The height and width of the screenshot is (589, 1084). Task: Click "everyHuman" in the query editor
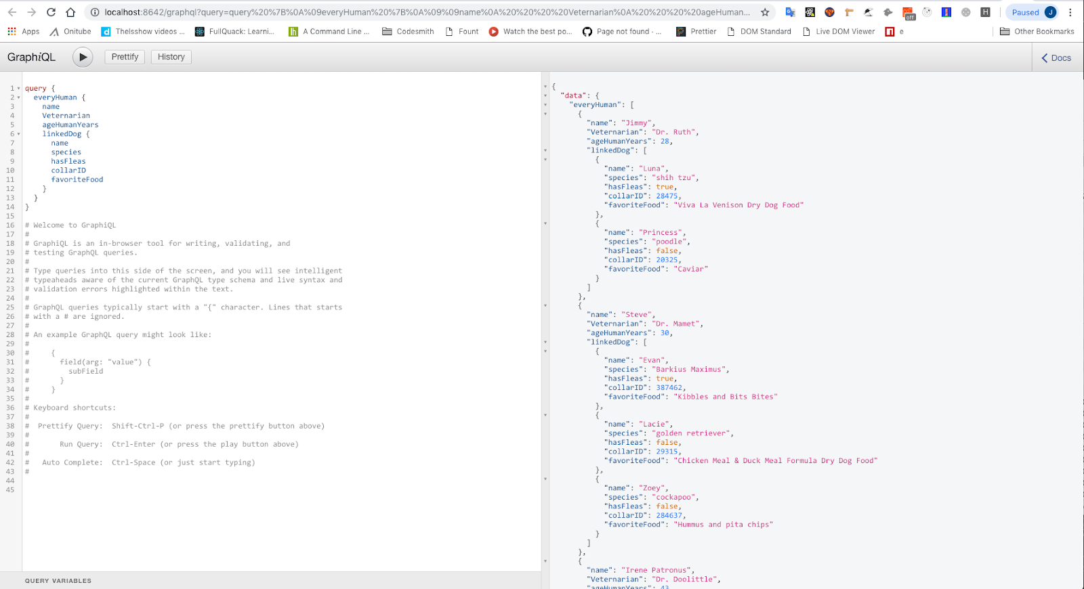(x=56, y=97)
